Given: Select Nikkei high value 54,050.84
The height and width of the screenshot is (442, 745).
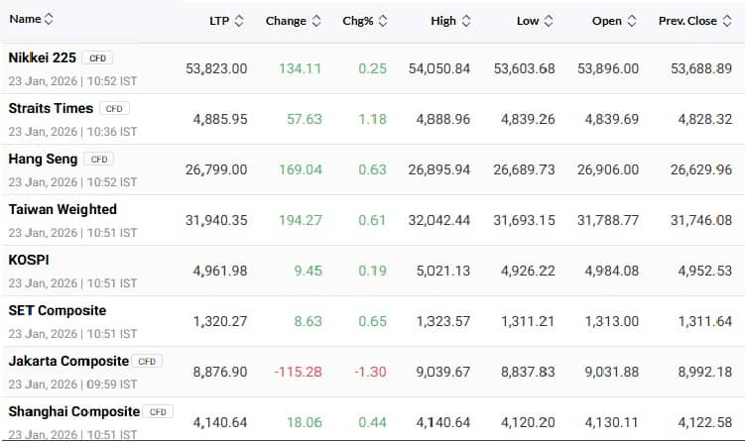Looking at the screenshot, I should (x=439, y=68).
